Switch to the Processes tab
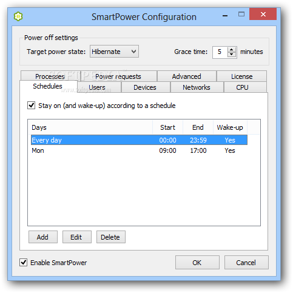 click(50, 76)
